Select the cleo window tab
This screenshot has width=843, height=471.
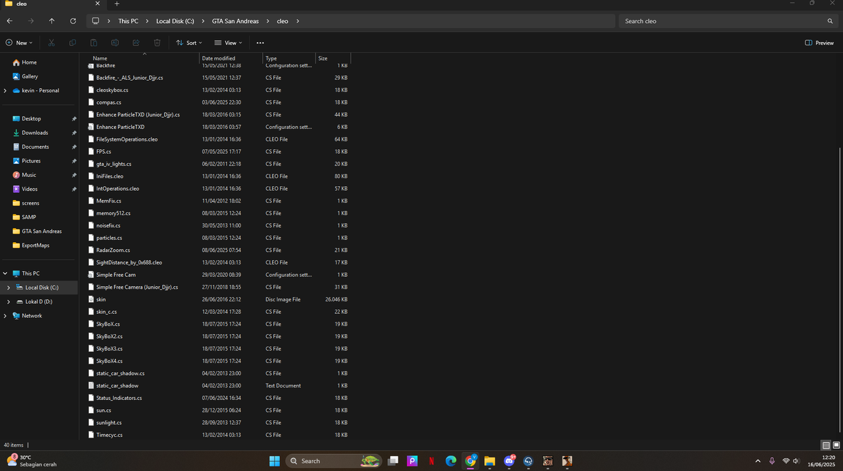(51, 4)
